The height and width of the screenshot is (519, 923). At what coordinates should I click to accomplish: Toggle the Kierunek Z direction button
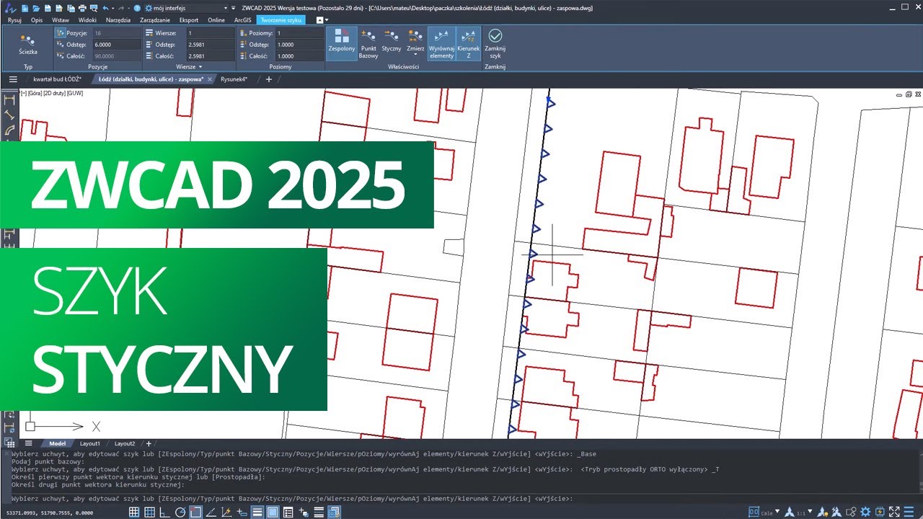tap(469, 45)
